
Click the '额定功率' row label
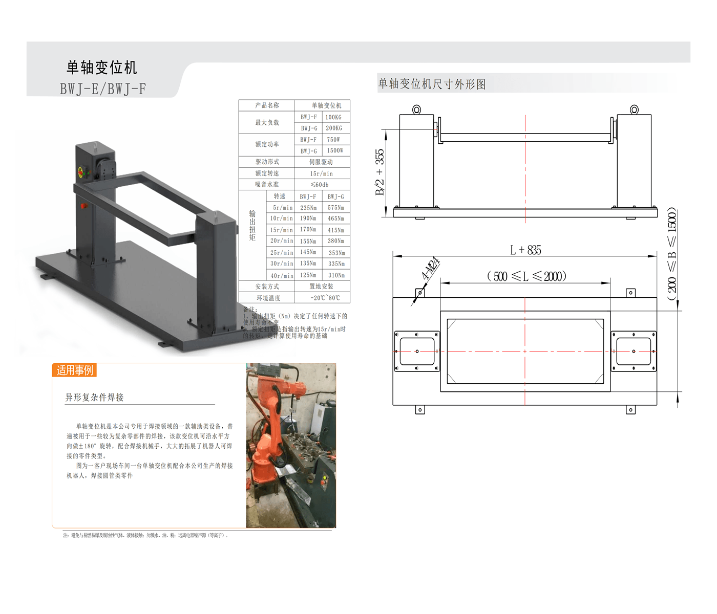pyautogui.click(x=267, y=145)
